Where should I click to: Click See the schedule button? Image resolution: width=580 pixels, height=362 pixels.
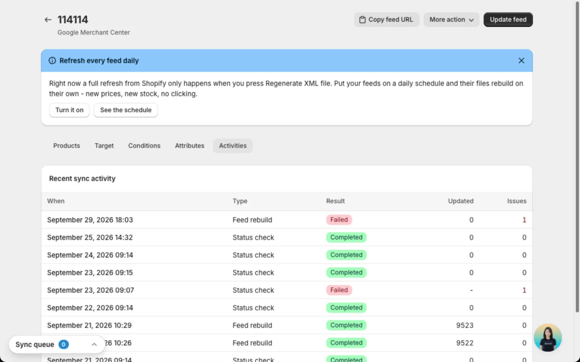click(126, 110)
